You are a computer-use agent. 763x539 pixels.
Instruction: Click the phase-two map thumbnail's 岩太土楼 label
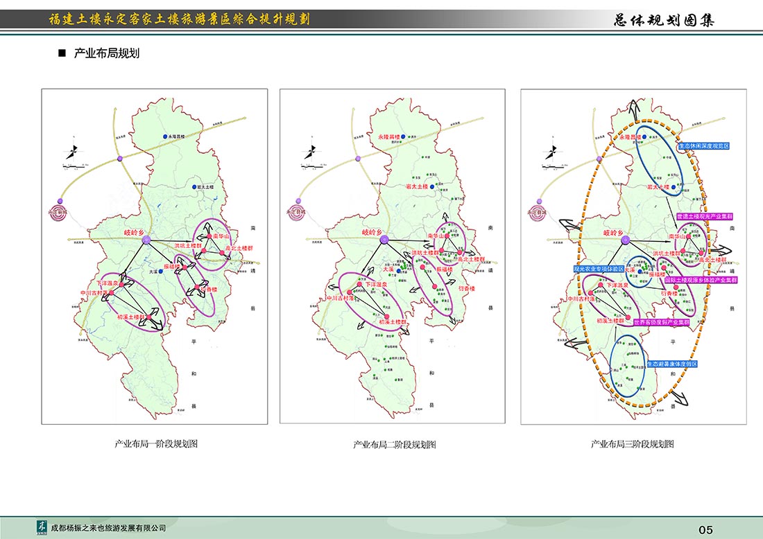(x=417, y=187)
